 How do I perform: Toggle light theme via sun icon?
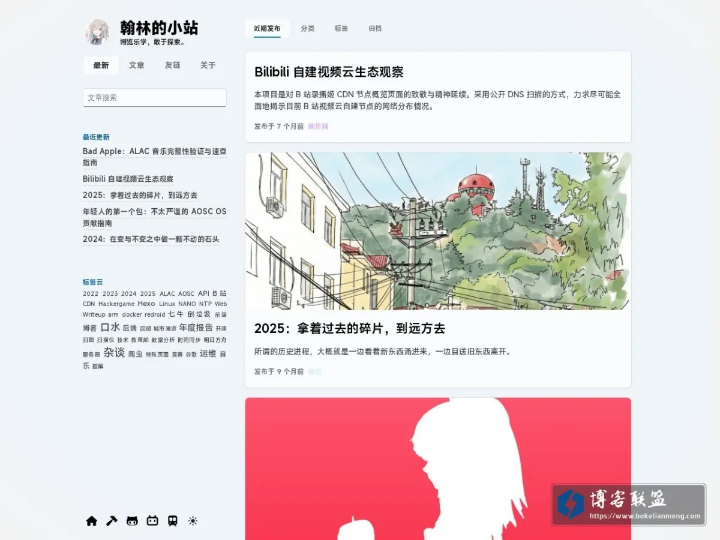[x=193, y=521]
